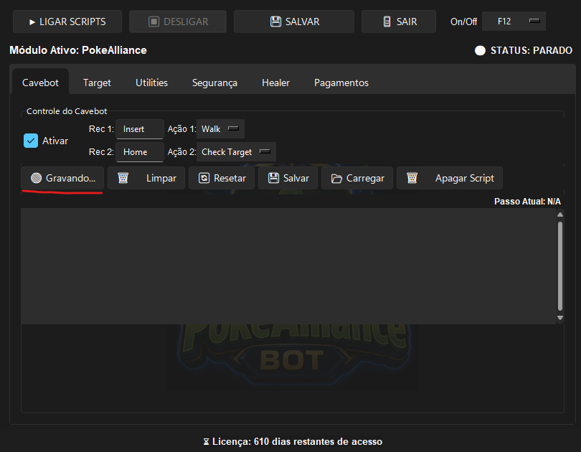Click the Apagar Script button

tap(450, 178)
